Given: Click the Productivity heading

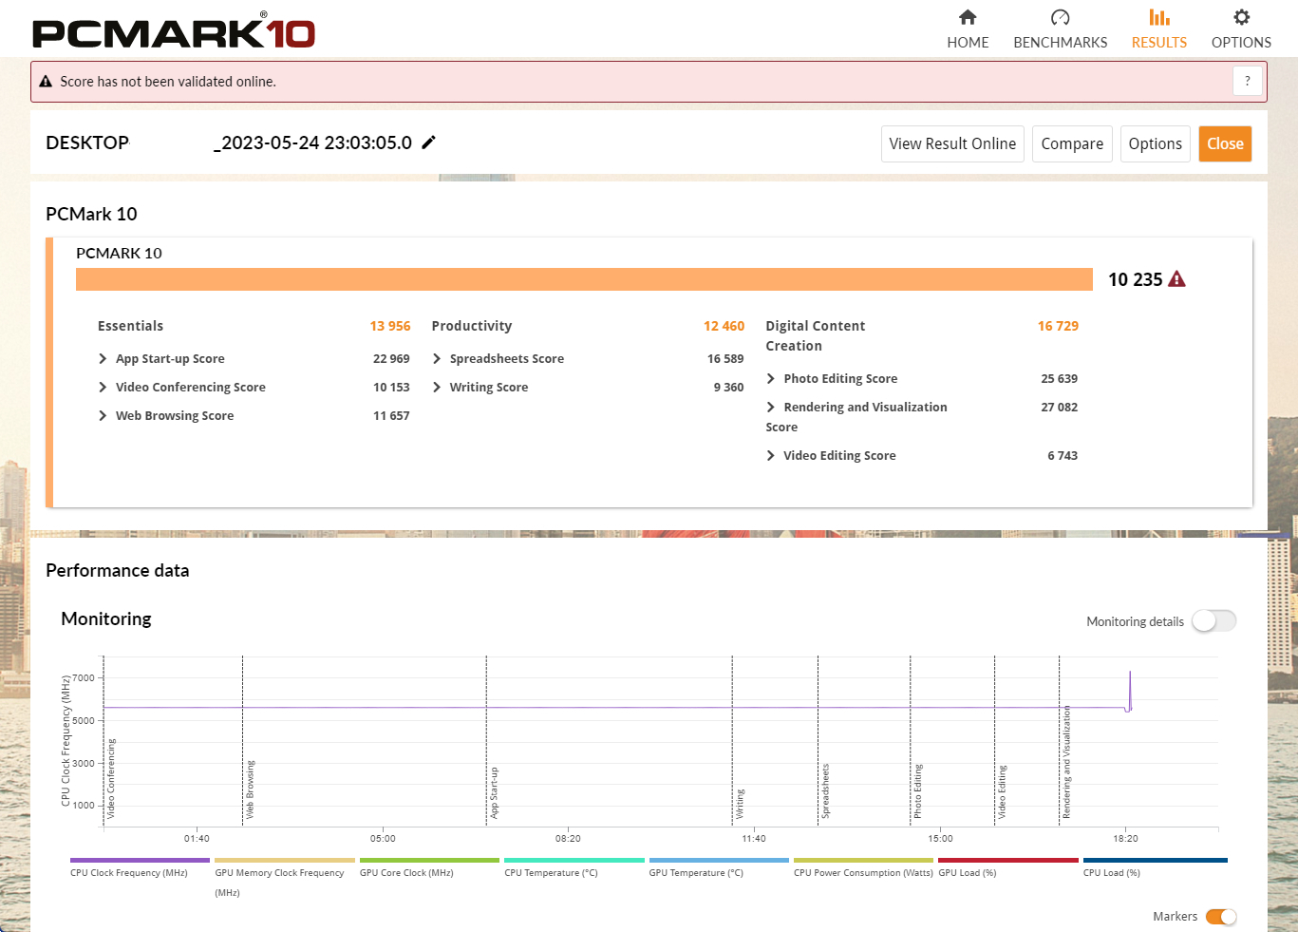Looking at the screenshot, I should [x=472, y=326].
